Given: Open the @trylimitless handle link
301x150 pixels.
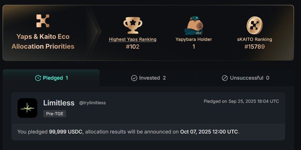Looking at the screenshot, I should click(x=92, y=103).
